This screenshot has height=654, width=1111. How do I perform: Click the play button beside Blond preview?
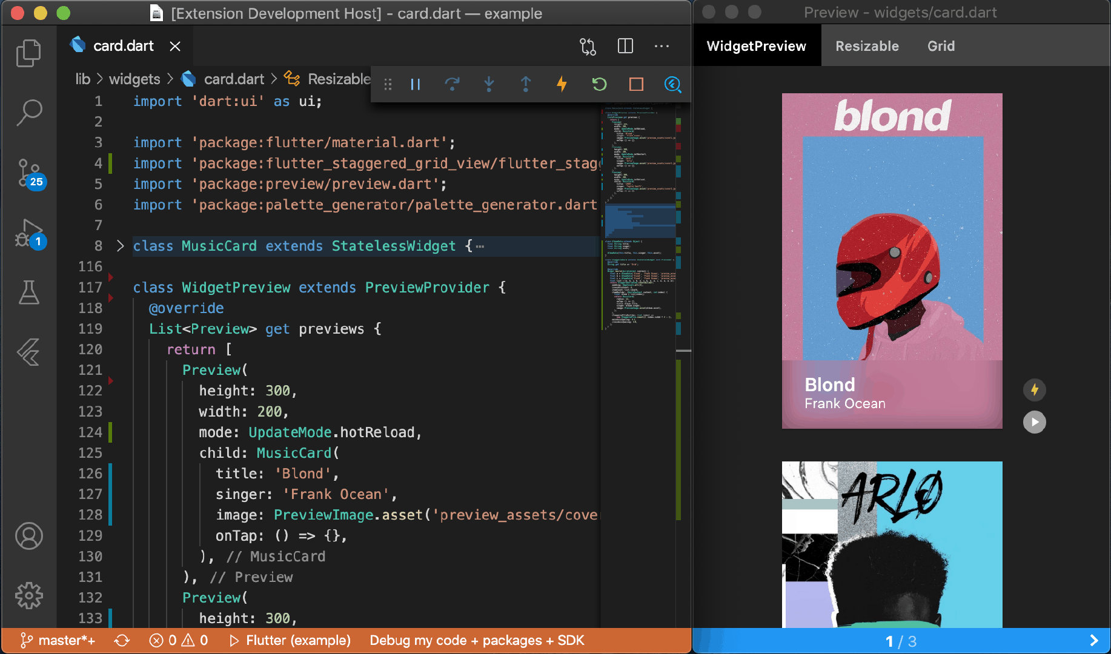[x=1035, y=422]
